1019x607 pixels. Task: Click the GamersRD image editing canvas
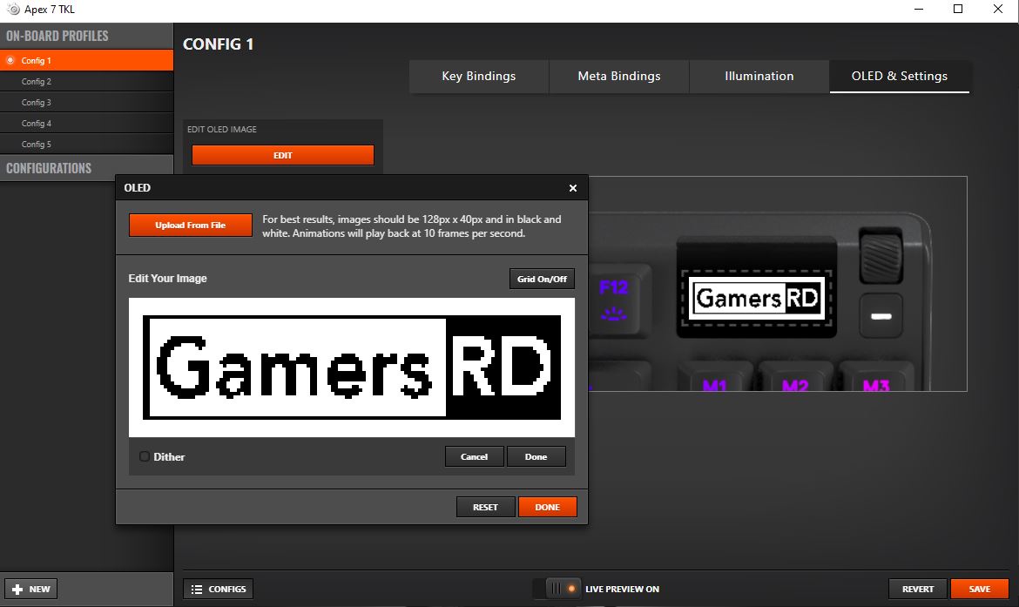coord(352,367)
